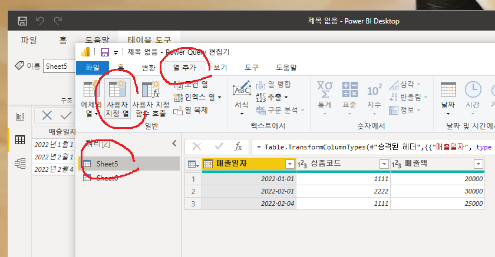Switch to Model view icon in left sidebar

tap(20, 163)
